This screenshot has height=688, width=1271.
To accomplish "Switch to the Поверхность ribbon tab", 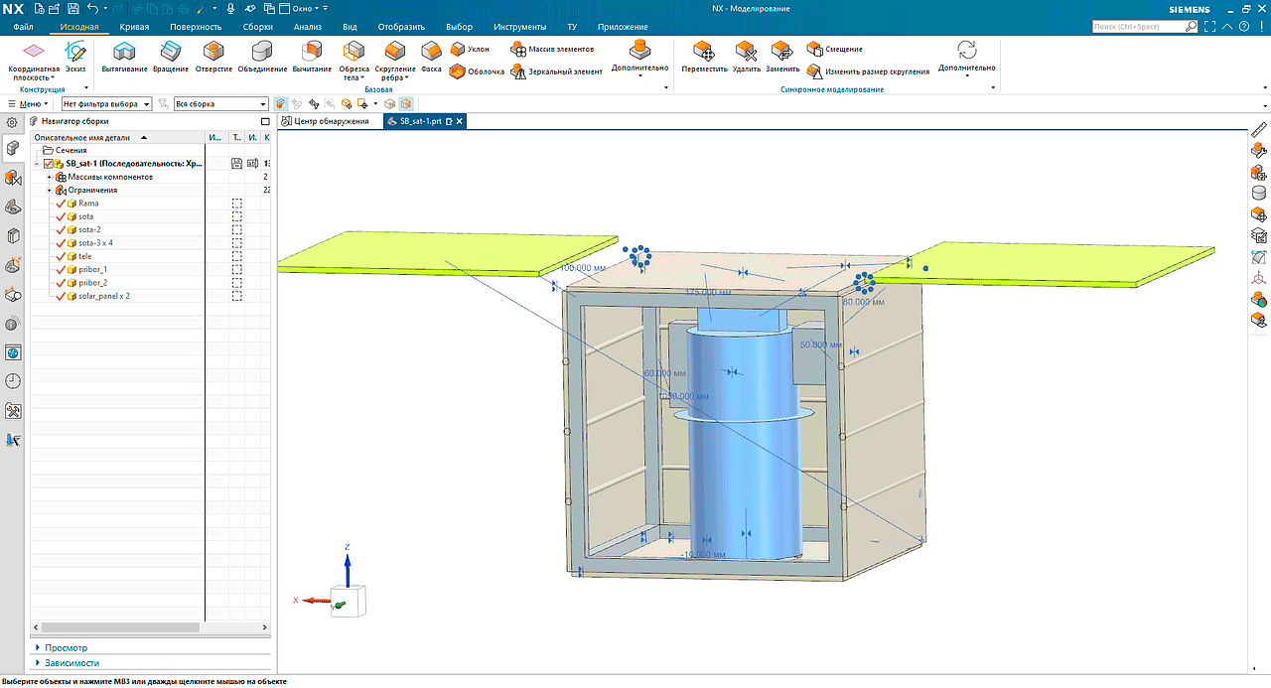I will (x=195, y=27).
